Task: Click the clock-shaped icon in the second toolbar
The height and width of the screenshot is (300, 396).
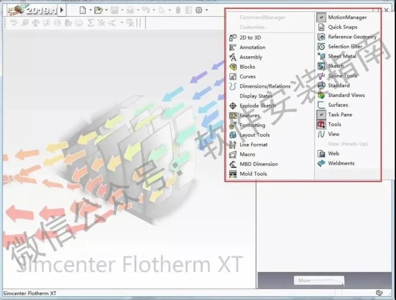Action: tap(57, 23)
